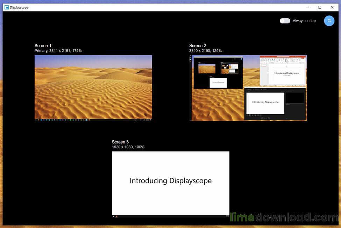Maximize the Displayscope window
The width and height of the screenshot is (341, 228).
click(320, 7)
